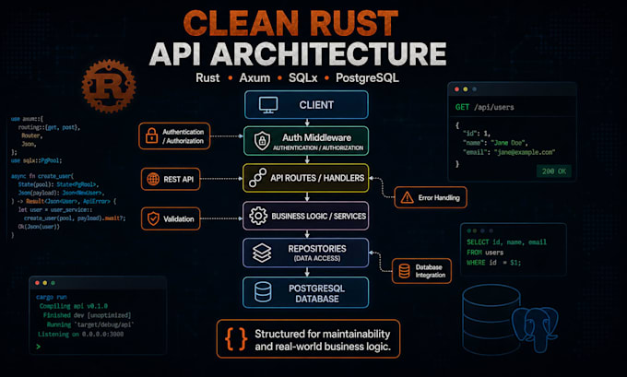
Task: Click the Rust gear logo
Action: point(109,86)
